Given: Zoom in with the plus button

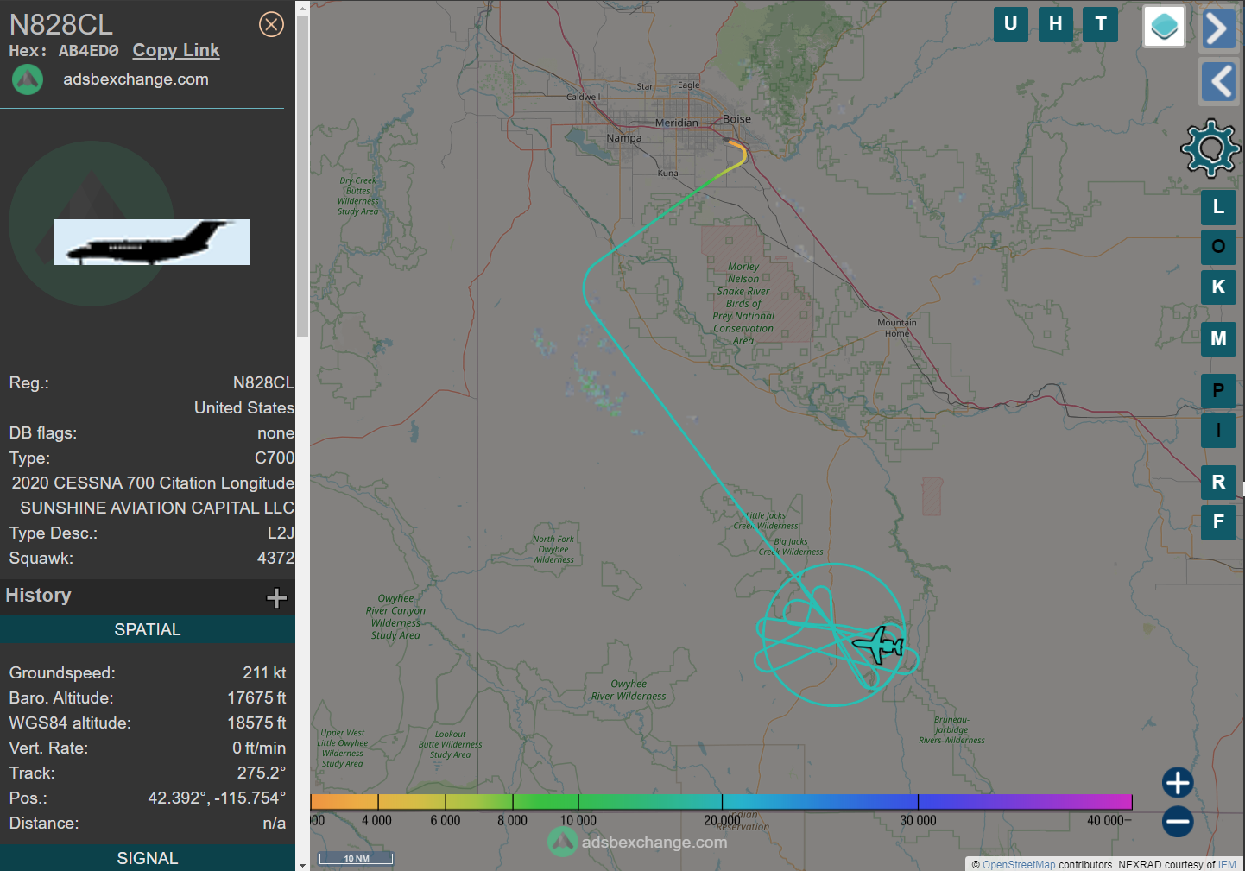Looking at the screenshot, I should click(x=1178, y=783).
